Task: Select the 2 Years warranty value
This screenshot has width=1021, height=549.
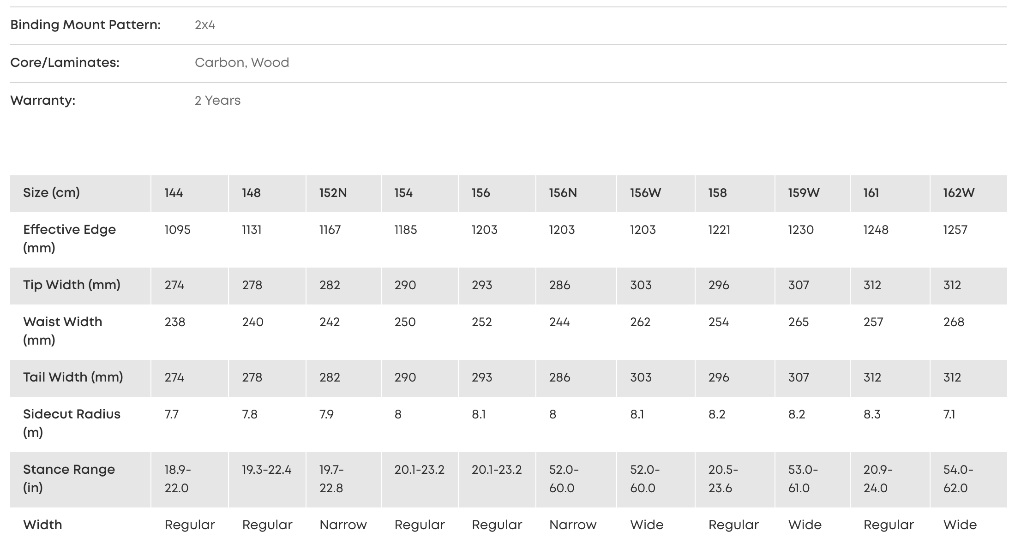Action: 217,101
